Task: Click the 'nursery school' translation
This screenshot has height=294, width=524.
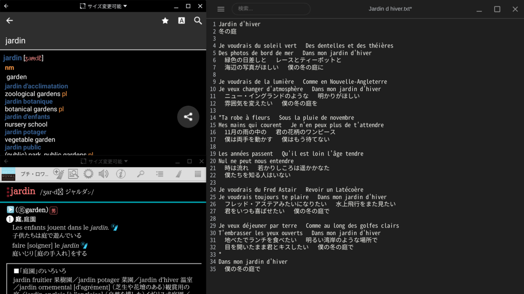Action: (x=26, y=124)
